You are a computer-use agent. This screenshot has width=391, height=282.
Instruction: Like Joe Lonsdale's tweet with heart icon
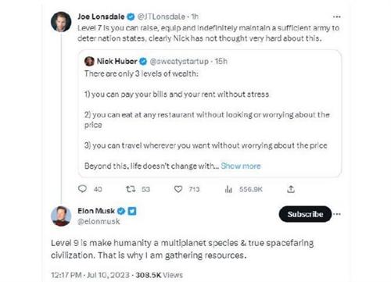pos(178,189)
